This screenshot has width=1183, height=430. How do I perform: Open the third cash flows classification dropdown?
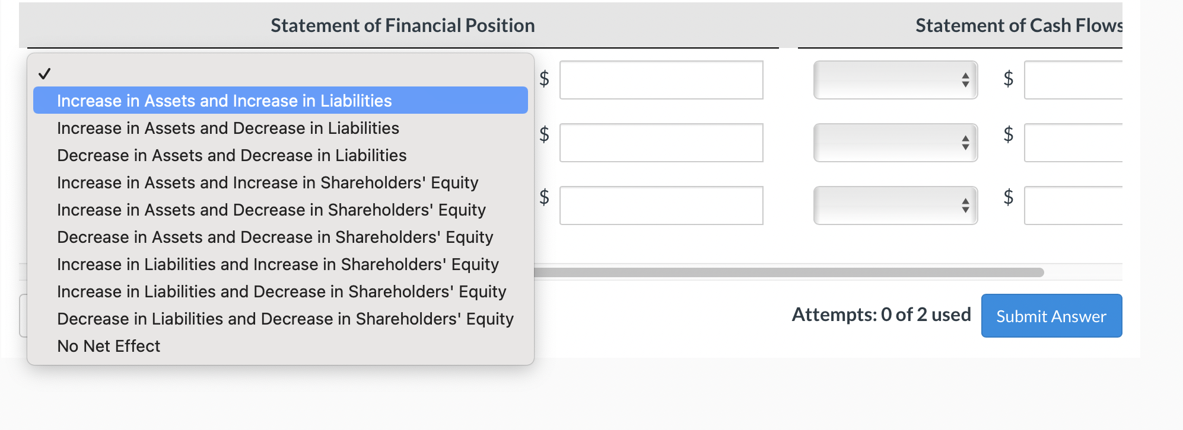click(895, 205)
